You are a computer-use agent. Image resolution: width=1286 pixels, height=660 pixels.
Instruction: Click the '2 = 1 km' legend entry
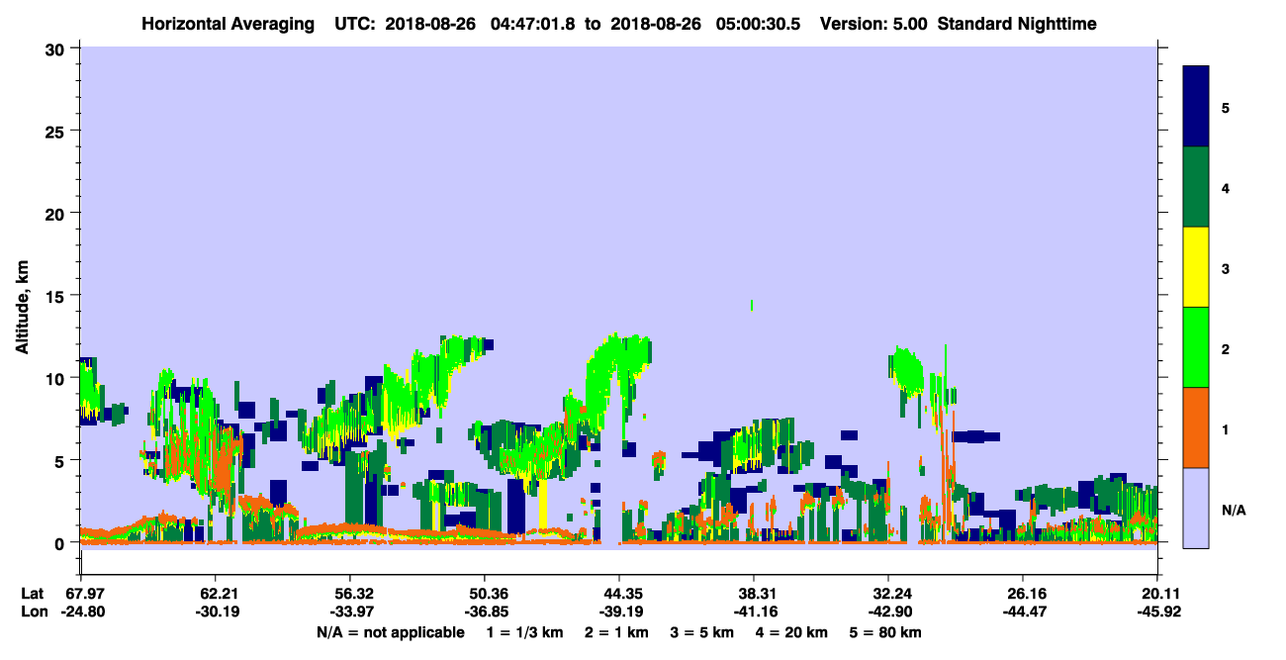[618, 633]
